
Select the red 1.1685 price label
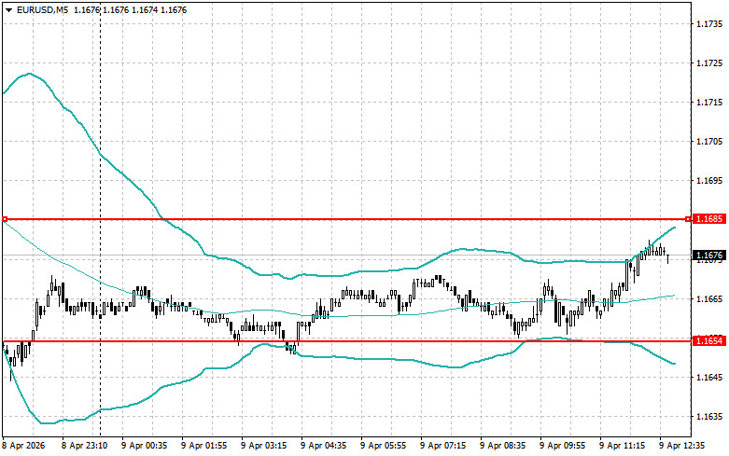pos(710,219)
